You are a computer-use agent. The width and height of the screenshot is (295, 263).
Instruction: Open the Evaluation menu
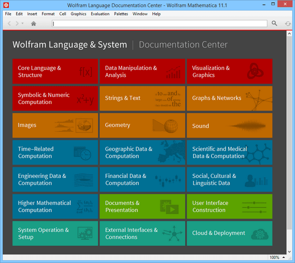click(100, 14)
